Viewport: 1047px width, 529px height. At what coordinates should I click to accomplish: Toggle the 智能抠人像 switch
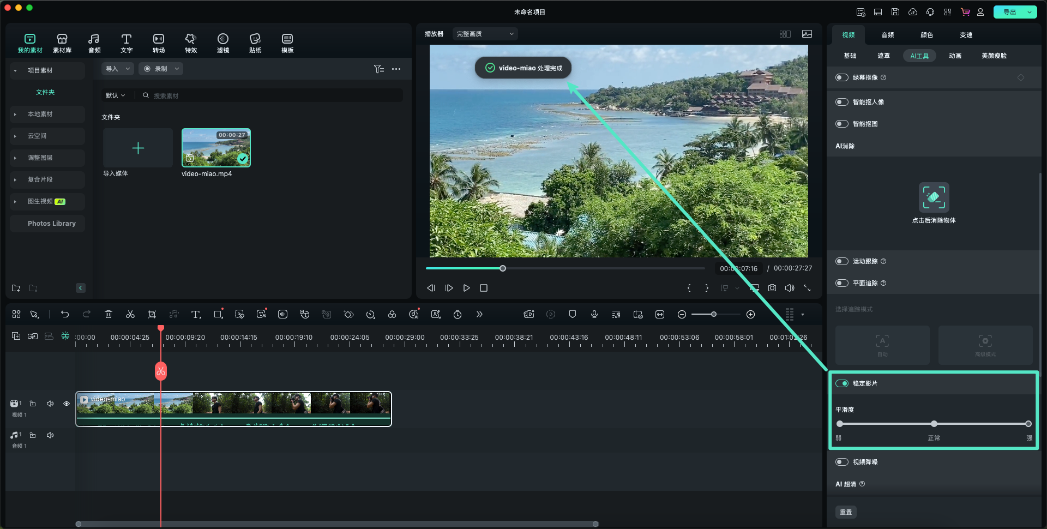click(842, 102)
